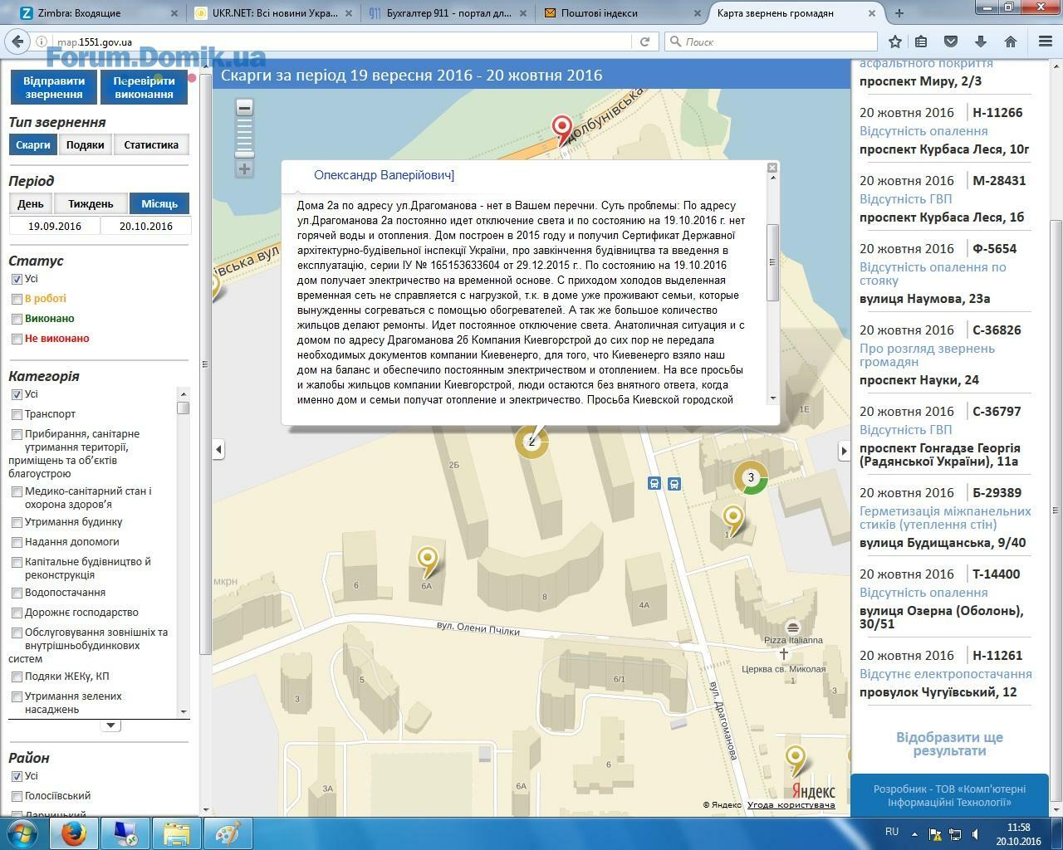Switch to the 'Подяки' tab
Viewport: 1063px width, 850px height.
click(86, 144)
